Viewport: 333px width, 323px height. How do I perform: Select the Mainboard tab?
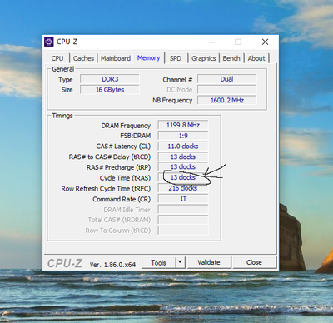click(x=116, y=58)
